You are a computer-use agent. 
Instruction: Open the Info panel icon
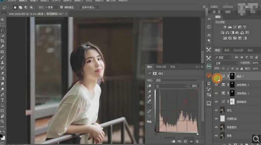pos(209,27)
